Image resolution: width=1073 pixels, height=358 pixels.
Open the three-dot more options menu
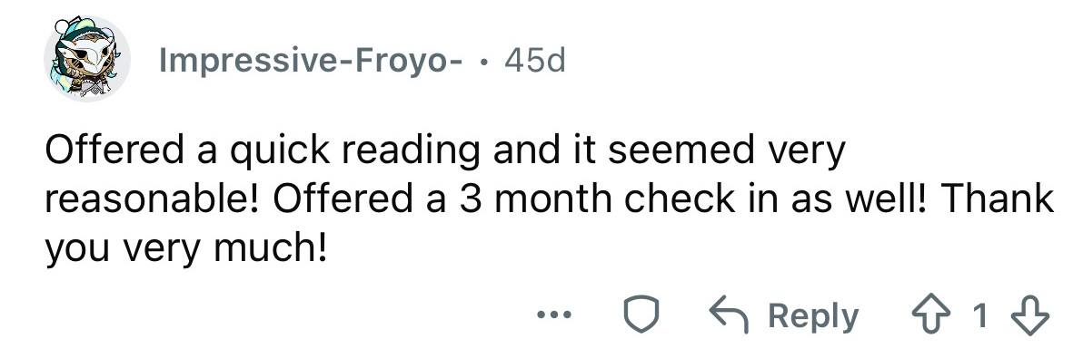[553, 315]
